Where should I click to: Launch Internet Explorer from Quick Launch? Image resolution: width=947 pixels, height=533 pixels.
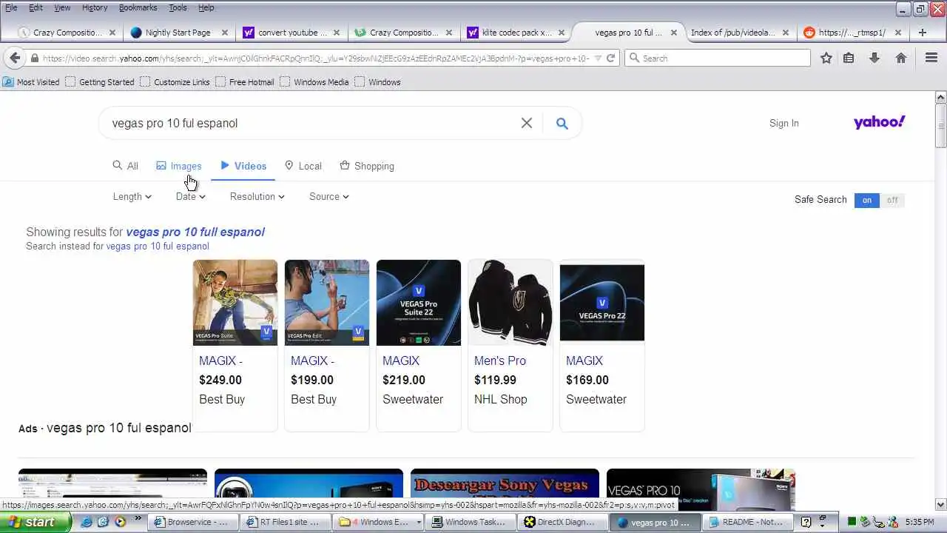(x=87, y=522)
